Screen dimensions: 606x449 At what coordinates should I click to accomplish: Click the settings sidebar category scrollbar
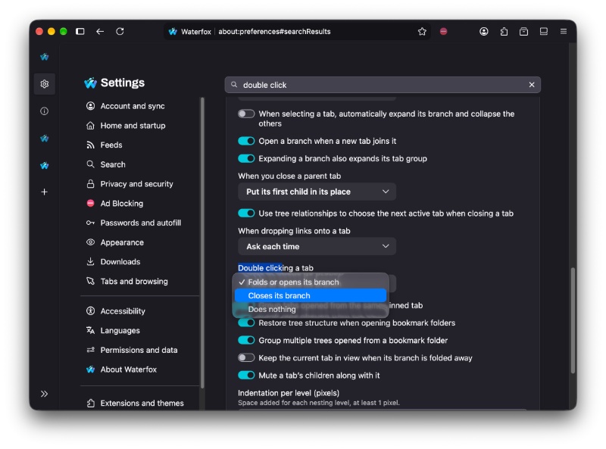pyautogui.click(x=202, y=242)
